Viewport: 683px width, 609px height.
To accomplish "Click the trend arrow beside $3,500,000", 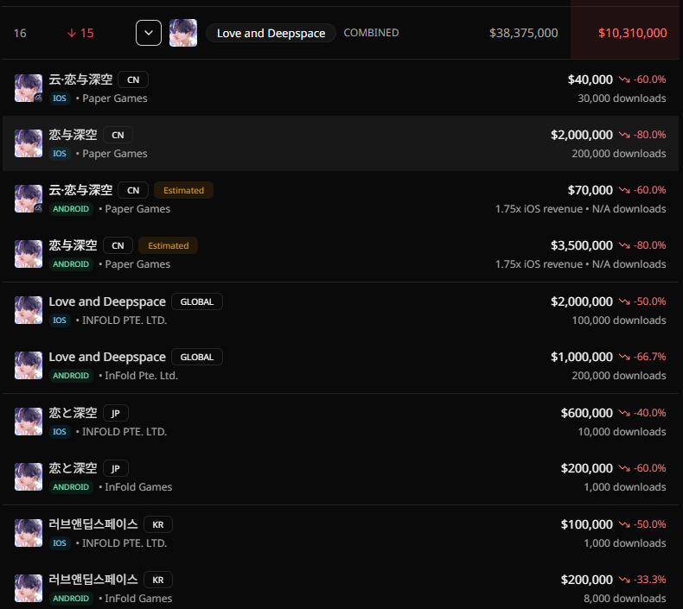I will (624, 245).
